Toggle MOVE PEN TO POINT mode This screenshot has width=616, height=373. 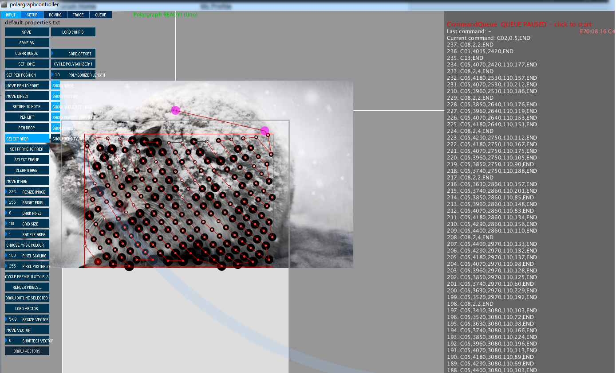click(27, 85)
